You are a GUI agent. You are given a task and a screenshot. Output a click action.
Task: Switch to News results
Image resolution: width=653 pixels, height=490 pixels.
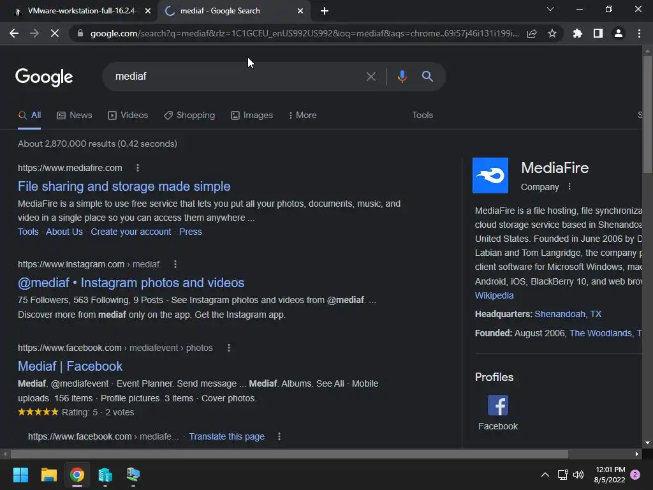[x=75, y=115]
